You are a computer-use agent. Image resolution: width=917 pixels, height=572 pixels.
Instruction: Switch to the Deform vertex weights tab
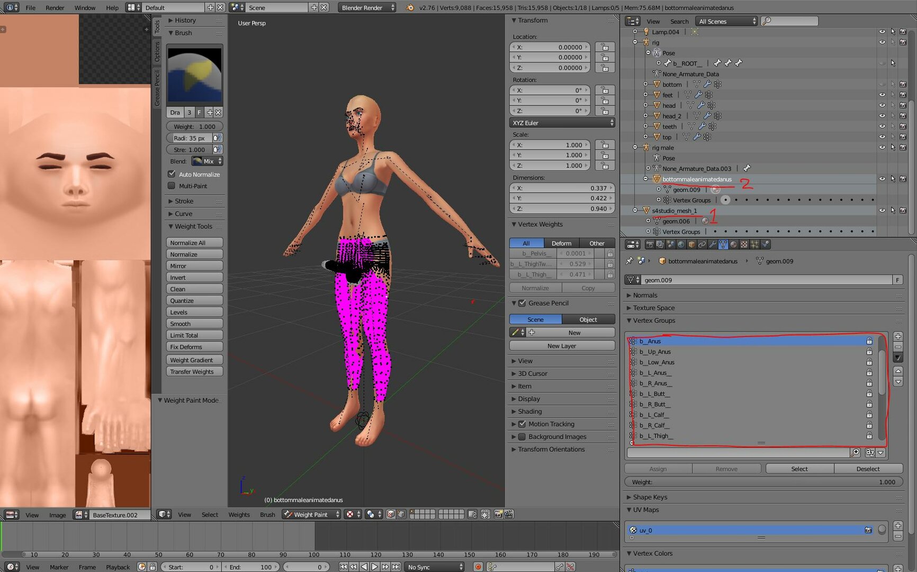click(561, 243)
